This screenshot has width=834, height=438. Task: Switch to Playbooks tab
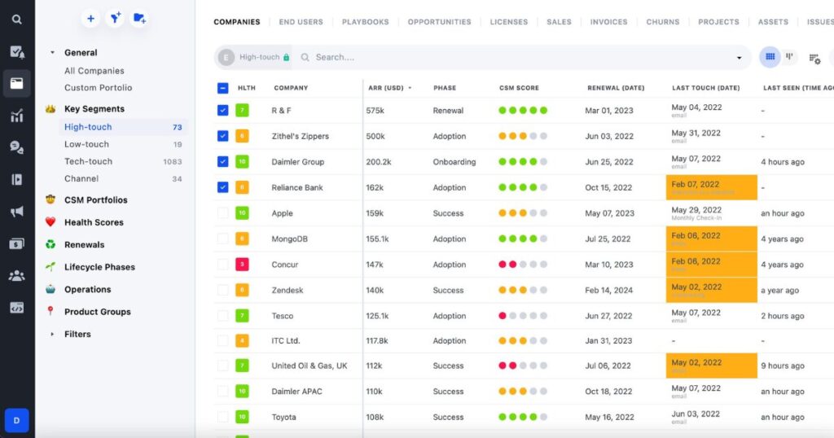pyautogui.click(x=366, y=22)
